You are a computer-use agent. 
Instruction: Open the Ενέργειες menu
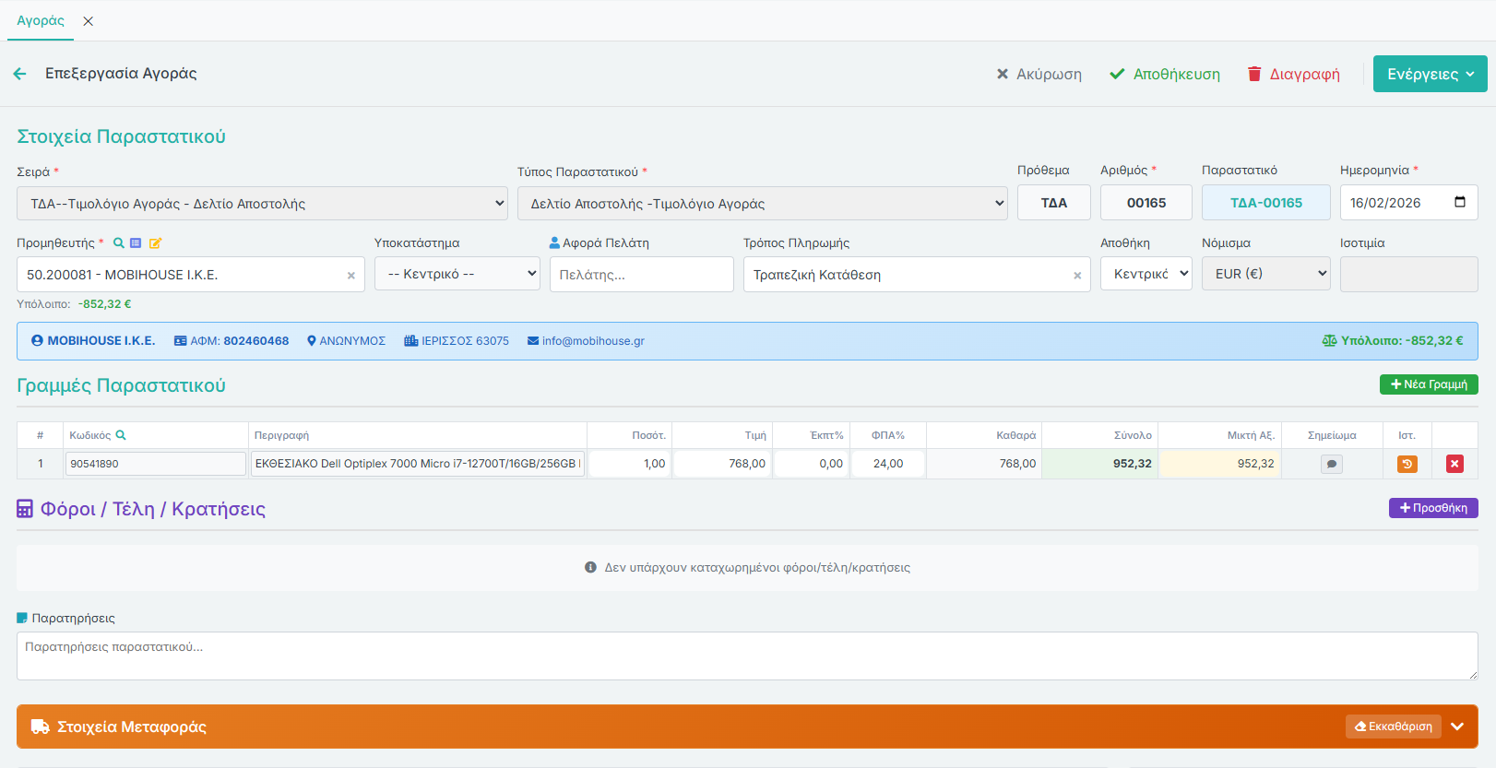click(x=1430, y=74)
